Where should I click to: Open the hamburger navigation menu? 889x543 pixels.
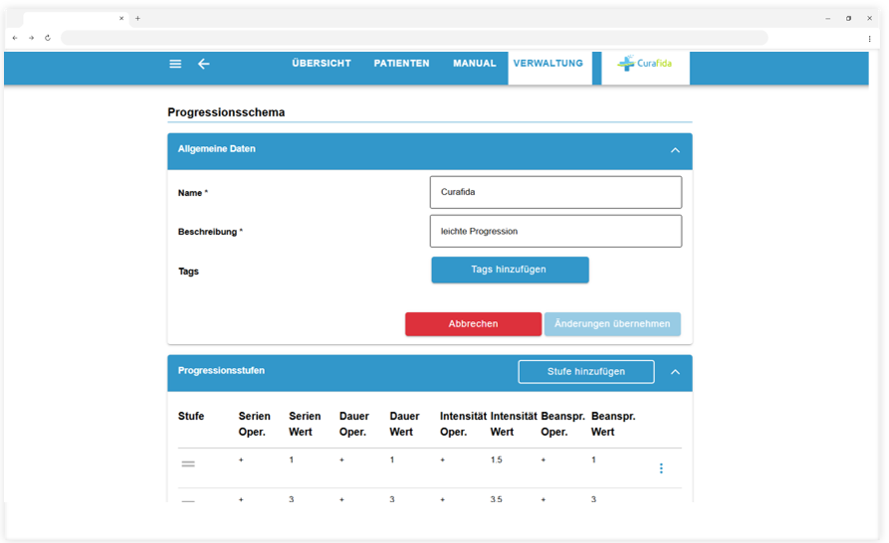(x=175, y=64)
